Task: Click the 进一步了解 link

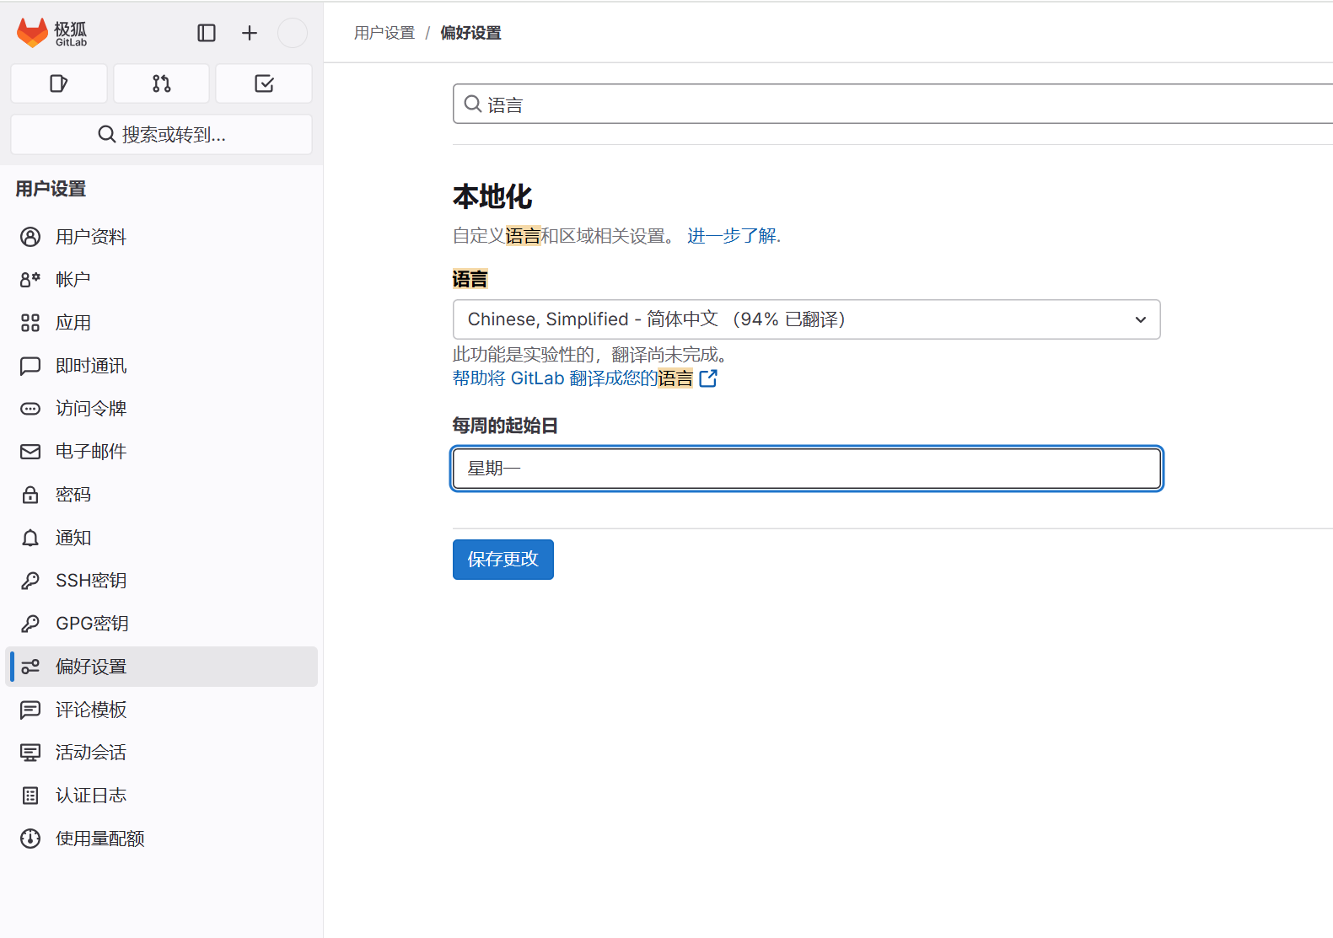Action: point(734,236)
